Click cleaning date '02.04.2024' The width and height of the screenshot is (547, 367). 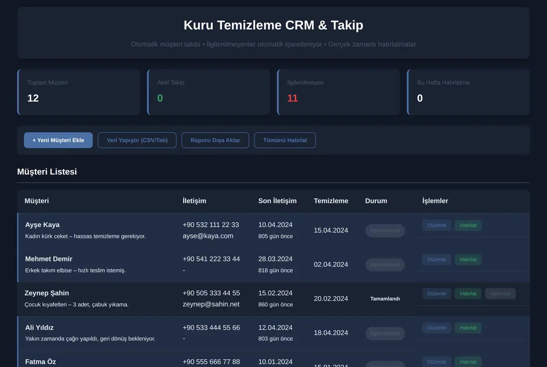[x=331, y=265]
